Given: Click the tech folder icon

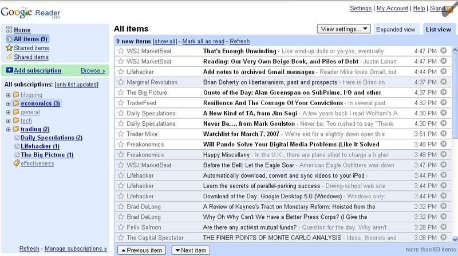Looking at the screenshot, I should (x=16, y=120).
